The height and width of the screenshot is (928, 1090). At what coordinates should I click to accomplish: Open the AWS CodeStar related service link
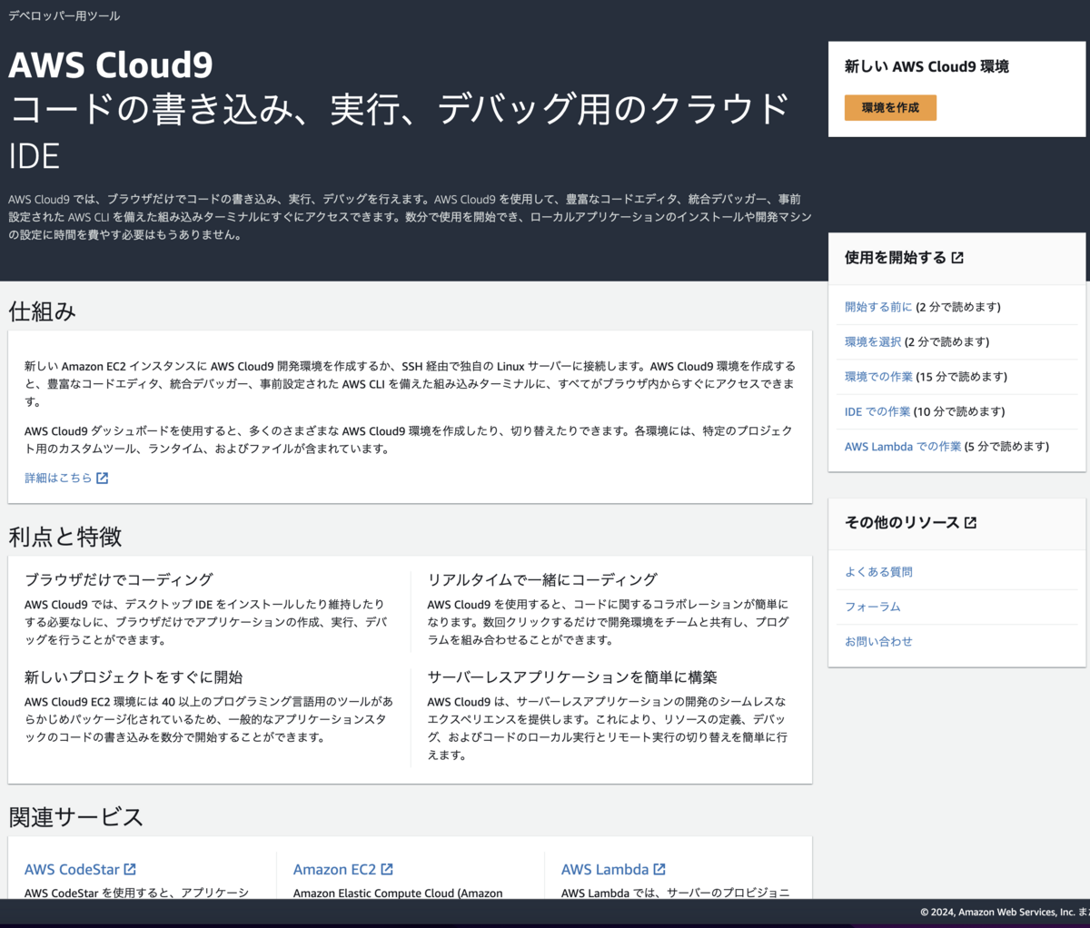(72, 869)
